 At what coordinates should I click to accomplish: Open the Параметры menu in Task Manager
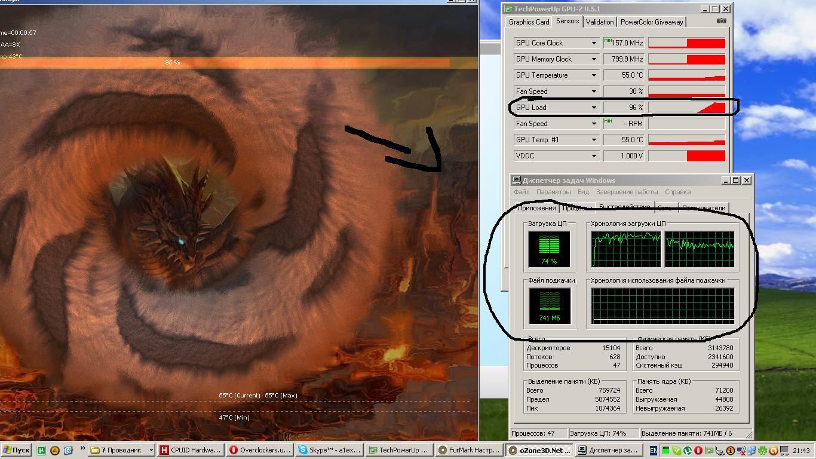[x=553, y=192]
